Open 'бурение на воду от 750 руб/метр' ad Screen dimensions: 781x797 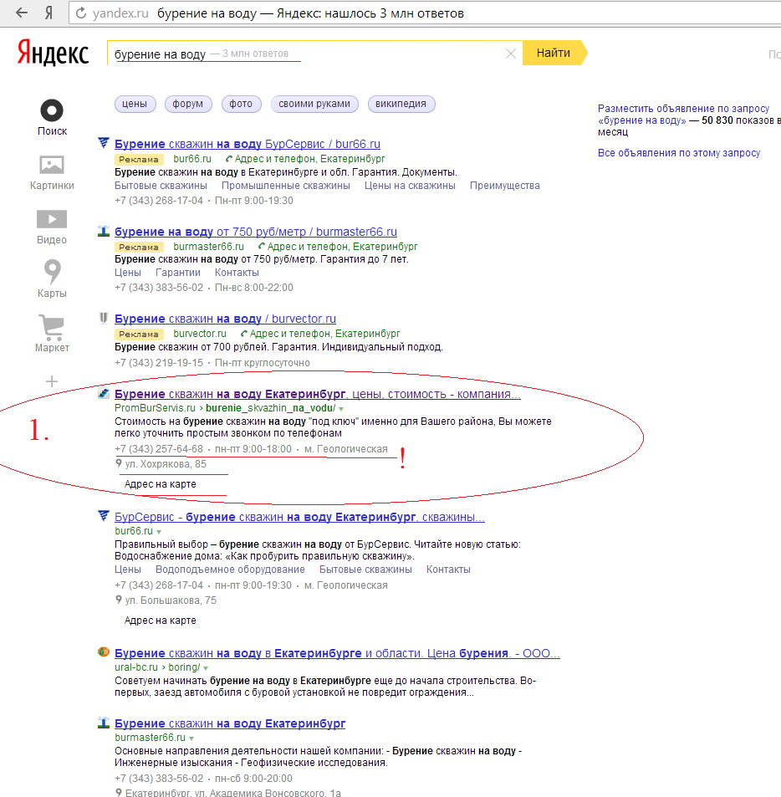click(256, 232)
